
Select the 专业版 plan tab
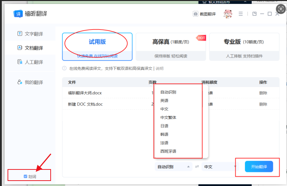(x=244, y=47)
